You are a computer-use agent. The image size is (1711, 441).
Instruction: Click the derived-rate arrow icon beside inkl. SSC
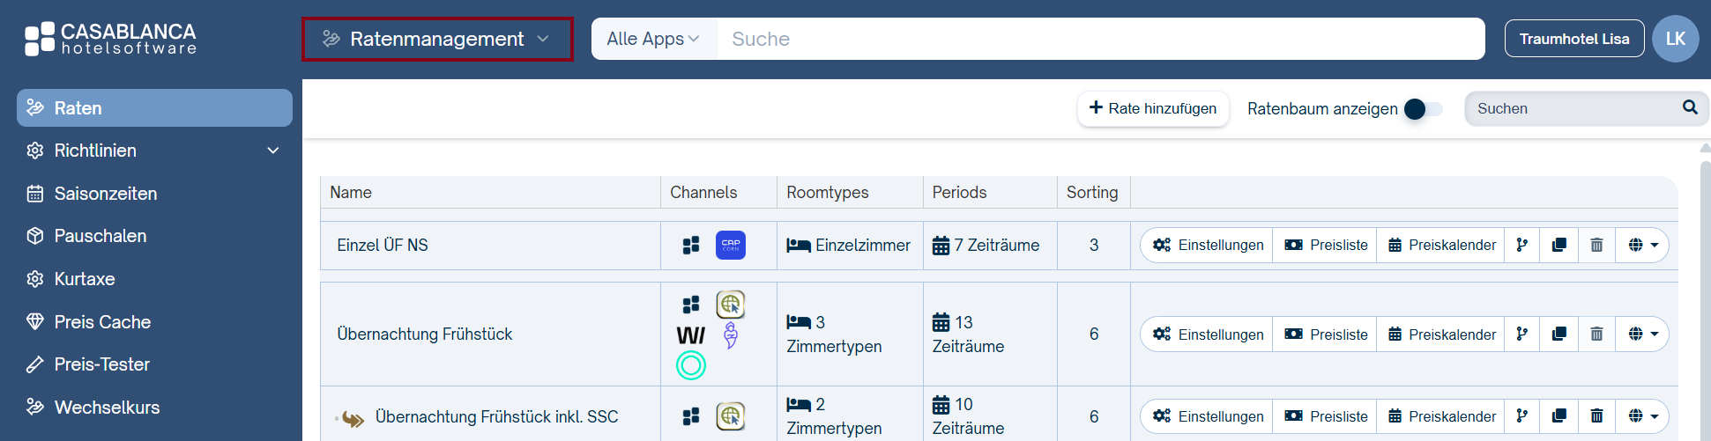tap(353, 418)
